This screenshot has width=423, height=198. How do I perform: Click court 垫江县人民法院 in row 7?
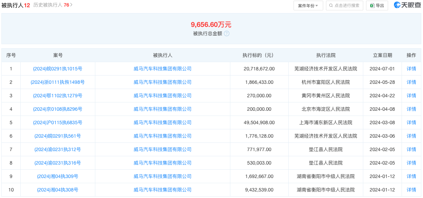(x=326, y=149)
